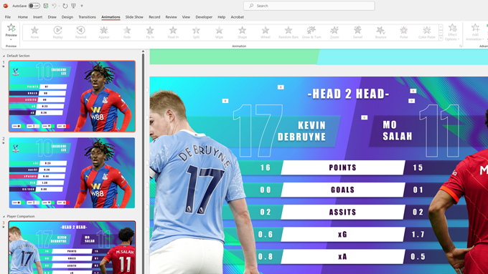Click the PowerPoint logo icon
488x274 pixels.
point(6,6)
